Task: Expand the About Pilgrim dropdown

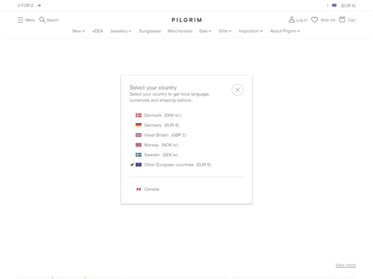Action: 285,31
